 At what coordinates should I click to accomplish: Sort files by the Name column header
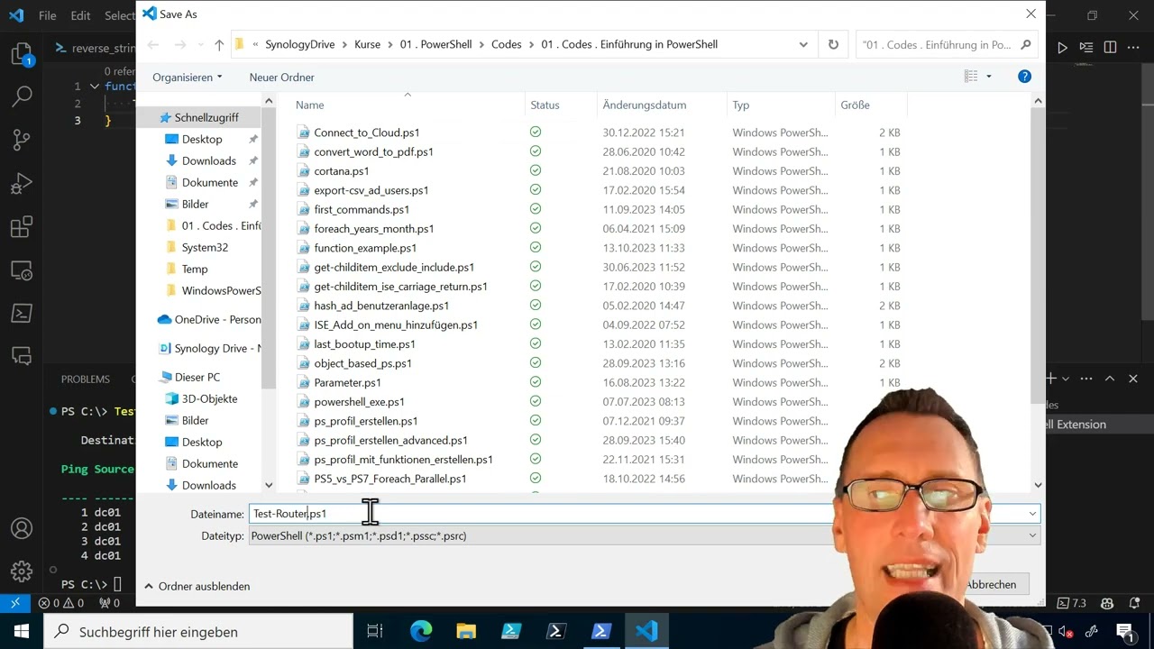[x=309, y=105]
